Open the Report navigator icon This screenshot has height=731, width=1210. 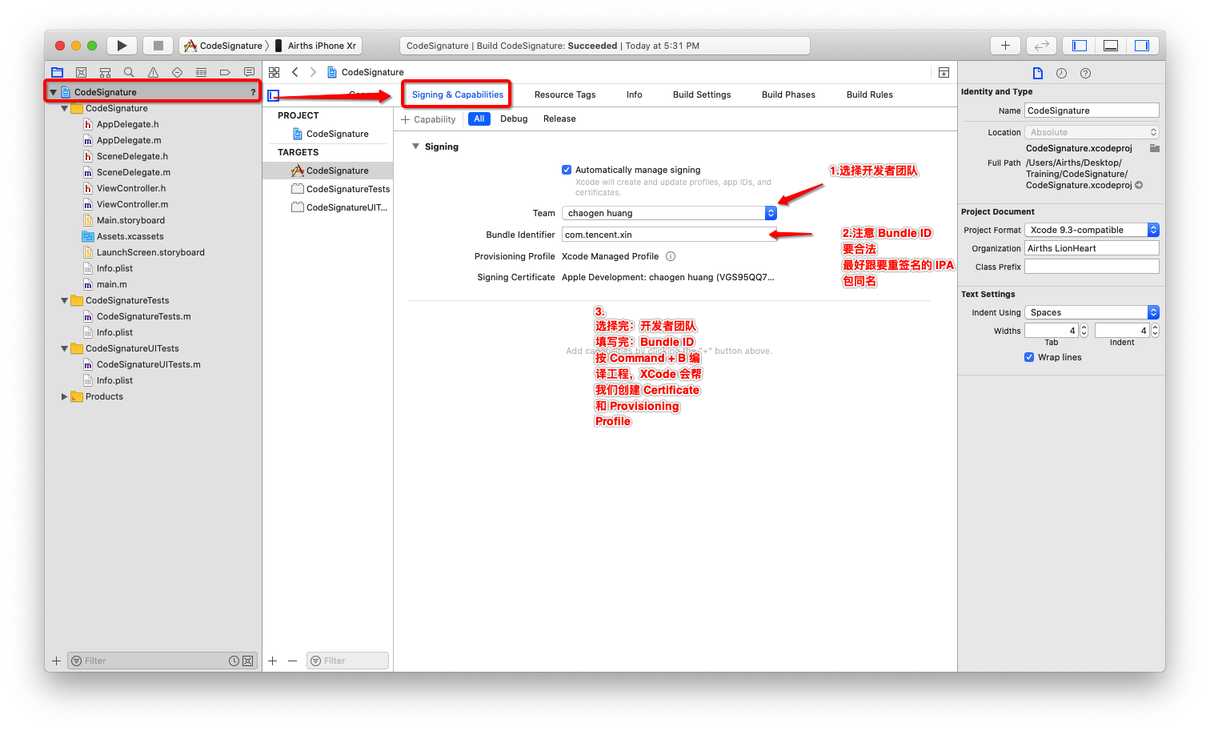249,72
